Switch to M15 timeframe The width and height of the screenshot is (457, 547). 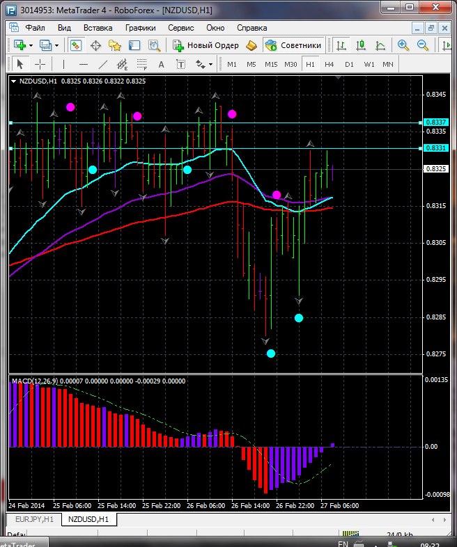click(271, 64)
